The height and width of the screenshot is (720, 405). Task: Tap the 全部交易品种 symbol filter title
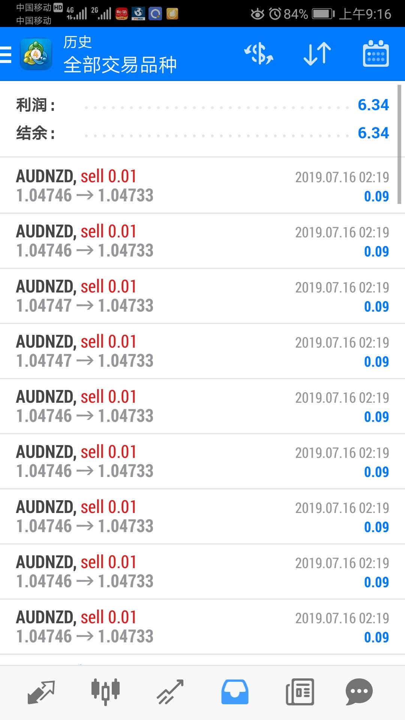[x=120, y=64]
